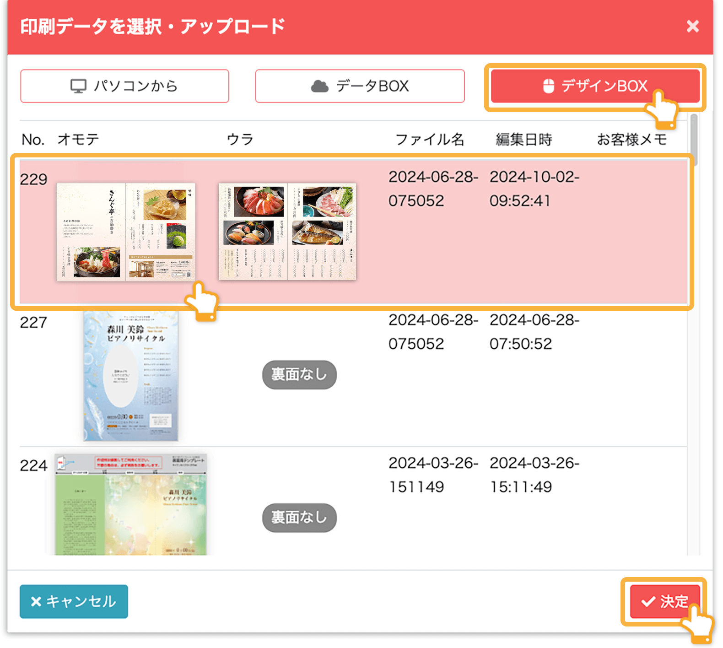Viewport: 723px width, 648px height.
Task: Click the vertical scrollbar of the file list
Action: (694, 137)
